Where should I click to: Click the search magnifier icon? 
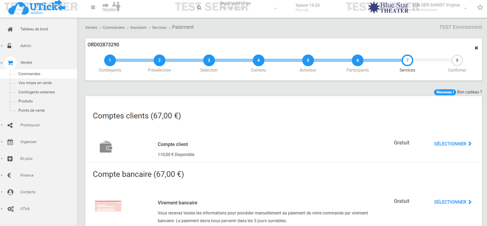pyautogui.click(x=199, y=8)
